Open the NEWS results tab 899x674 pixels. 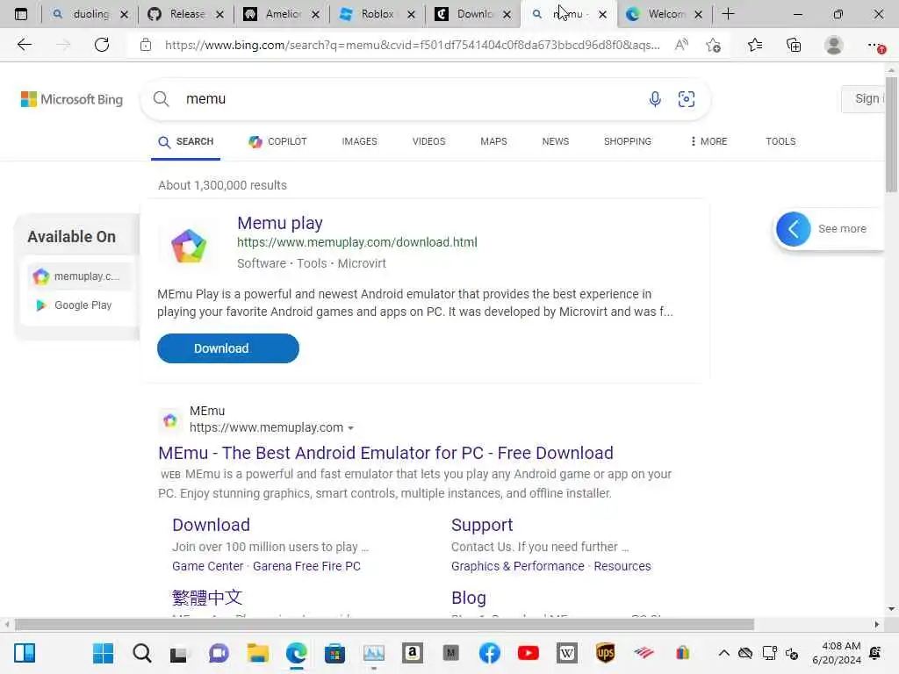[x=556, y=141]
